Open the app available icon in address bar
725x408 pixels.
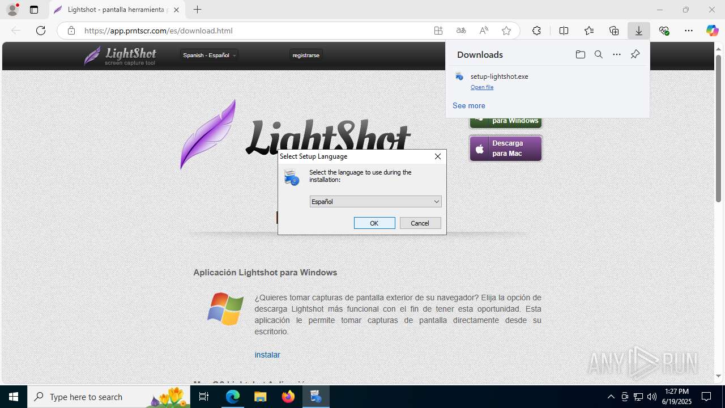[438, 31]
